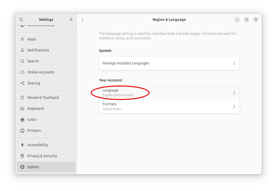The height and width of the screenshot is (191, 277).
Task: Expand Manage Installed Languages chevron
Action: [x=234, y=63]
